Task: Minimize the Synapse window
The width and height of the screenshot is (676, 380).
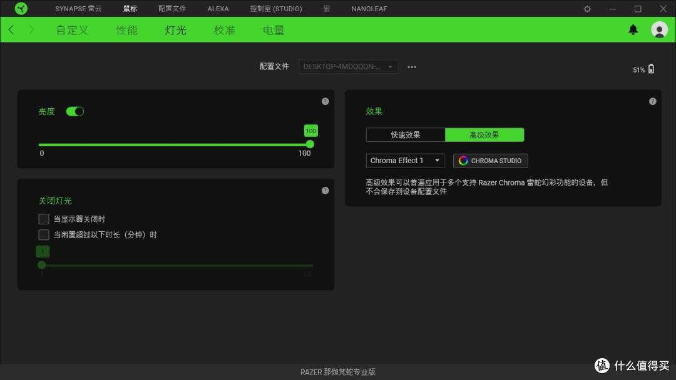Action: (x=613, y=9)
